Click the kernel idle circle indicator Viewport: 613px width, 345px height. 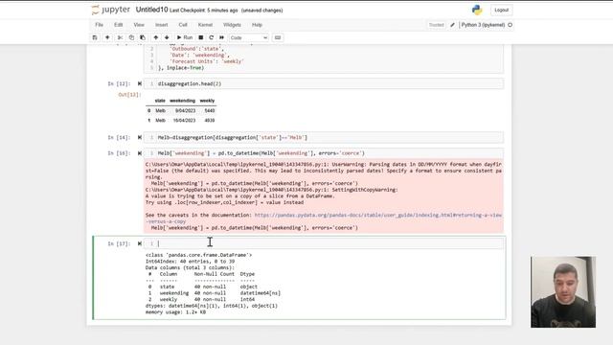point(510,25)
